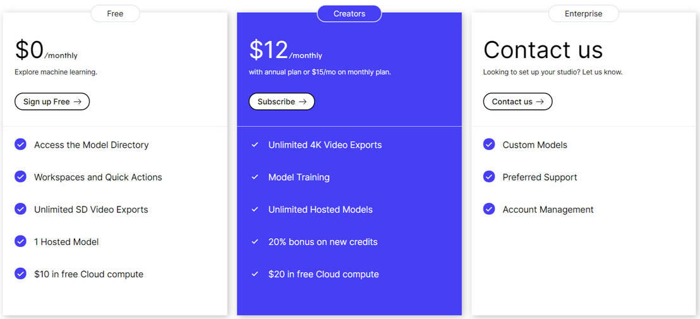The height and width of the screenshot is (319, 700).
Task: Select the Enterprise plan pill label
Action: pos(584,14)
